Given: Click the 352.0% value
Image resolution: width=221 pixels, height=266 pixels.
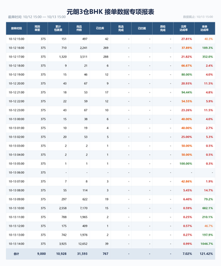Looking at the screenshot, I should click(208, 57).
